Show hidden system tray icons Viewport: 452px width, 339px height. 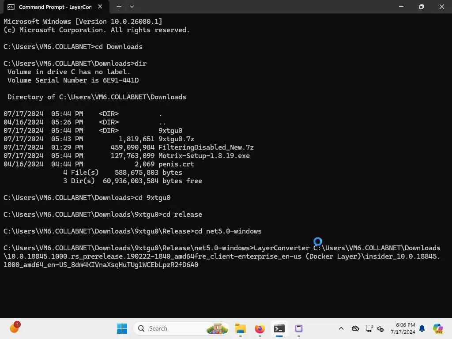click(341, 328)
